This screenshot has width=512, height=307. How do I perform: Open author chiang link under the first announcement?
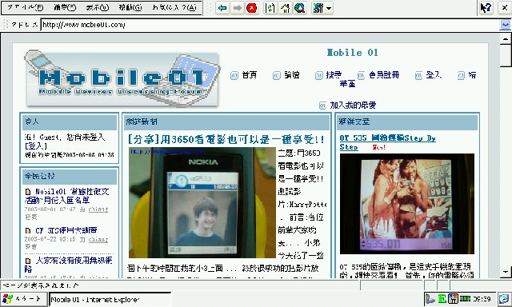98,209
